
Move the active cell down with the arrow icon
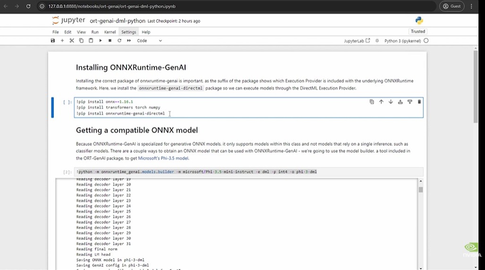tap(391, 102)
